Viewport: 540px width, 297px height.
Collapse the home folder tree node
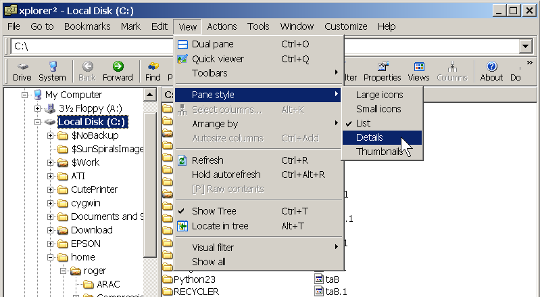click(x=51, y=258)
